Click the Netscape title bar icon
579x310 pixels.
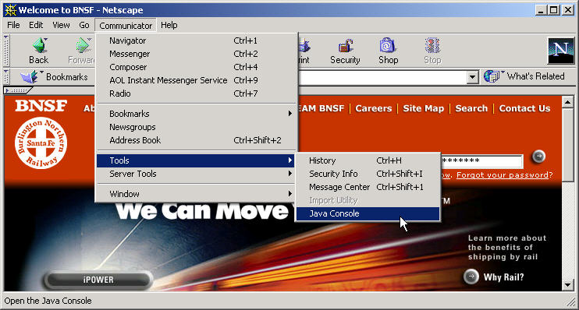pyautogui.click(x=10, y=10)
